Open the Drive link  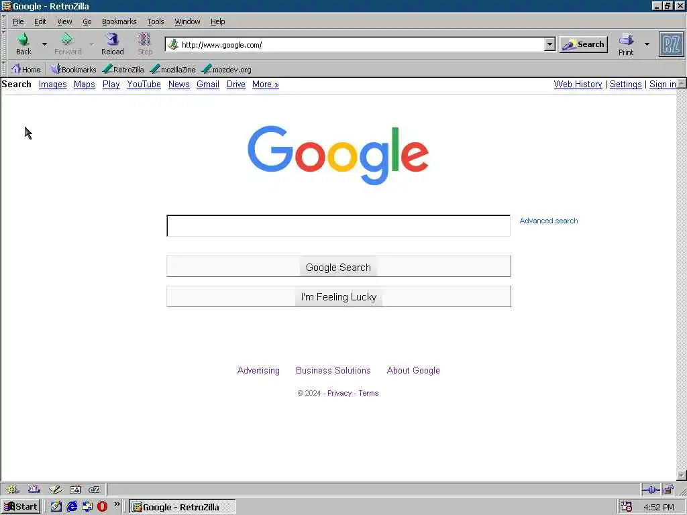point(235,84)
